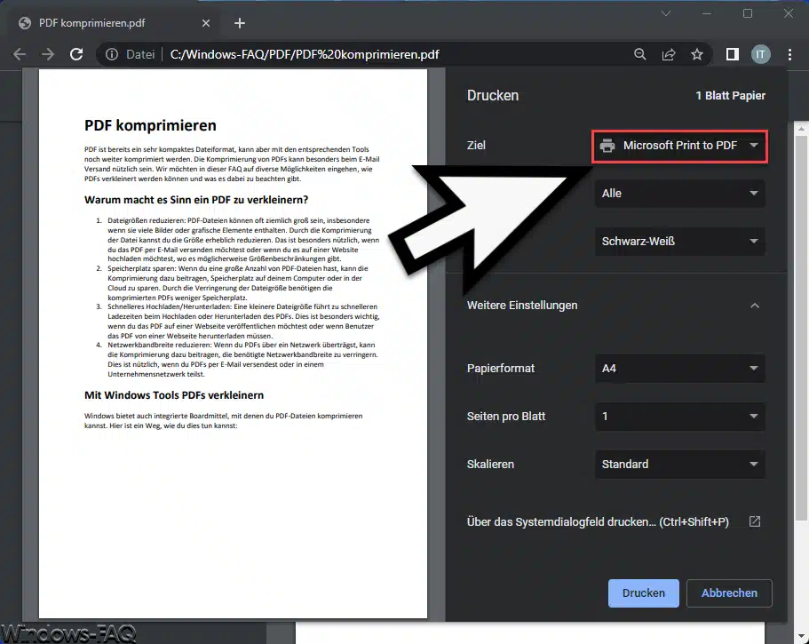Screen dimensions: 809x644
Task: Open Skalieren dropdown showing Standard
Action: 679,465
